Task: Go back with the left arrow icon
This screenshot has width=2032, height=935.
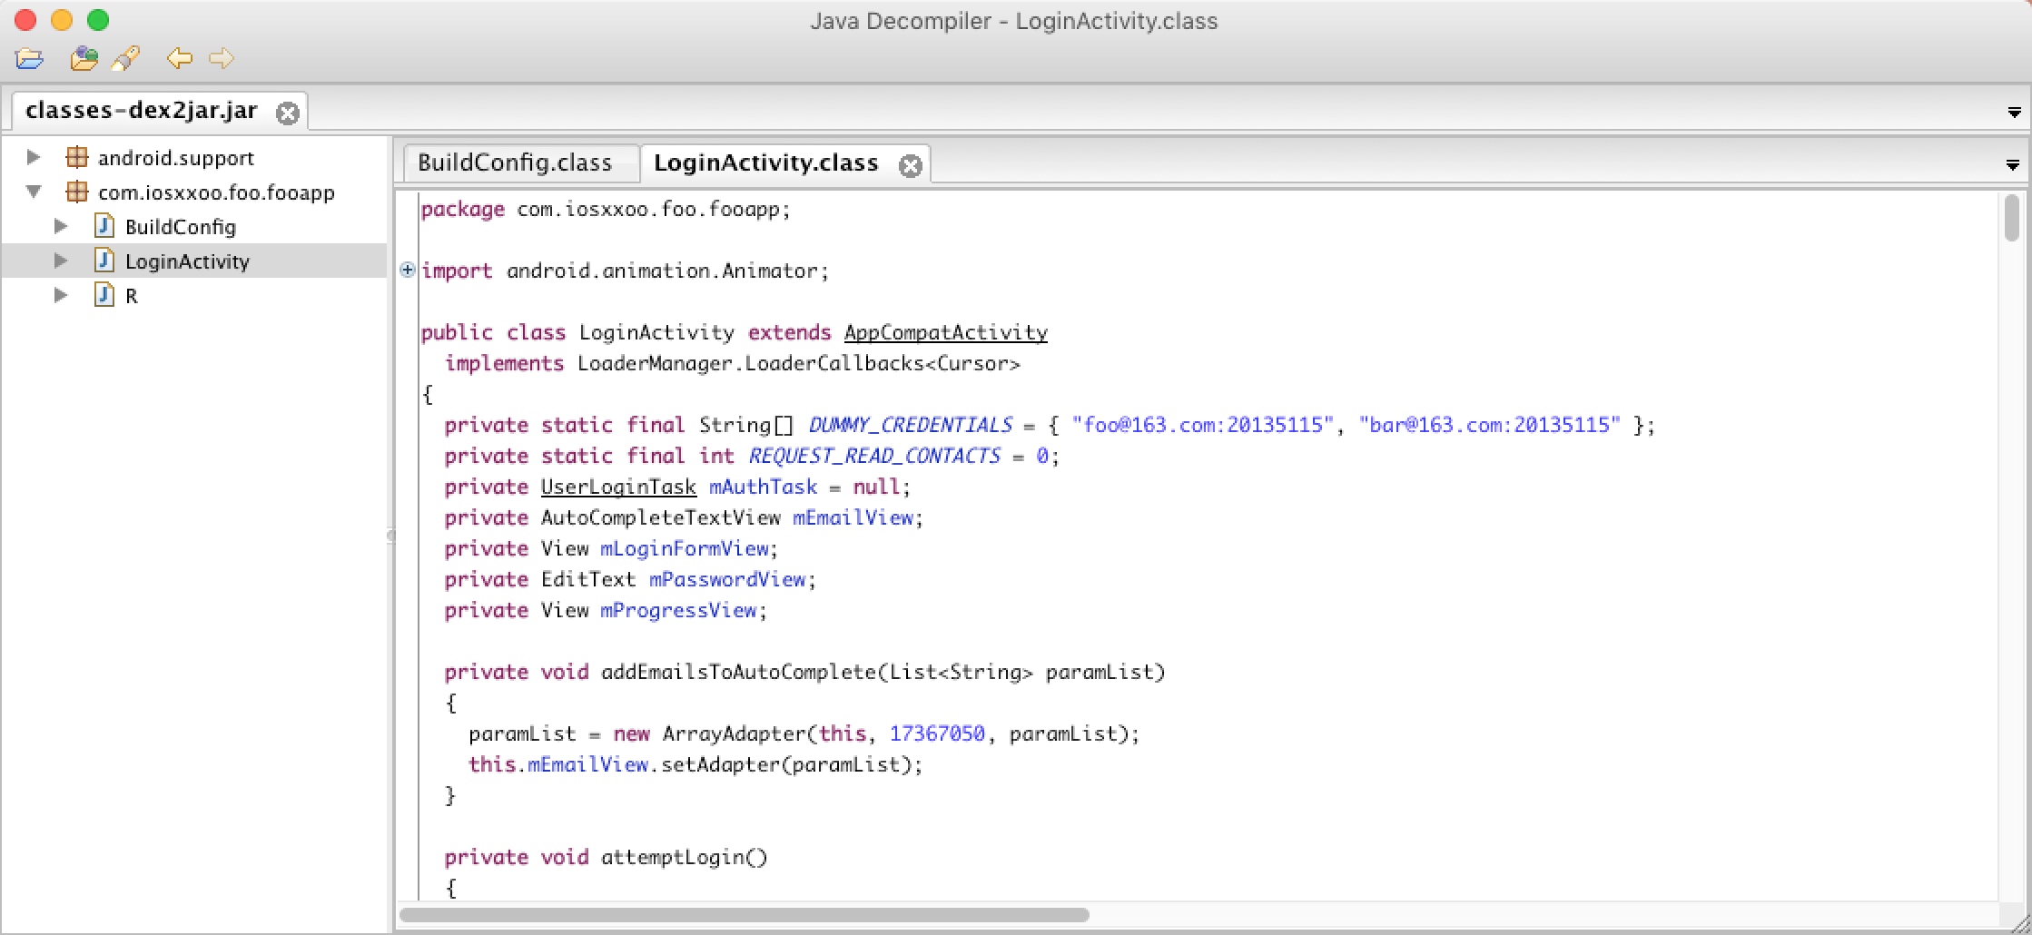Action: pyautogui.click(x=180, y=59)
